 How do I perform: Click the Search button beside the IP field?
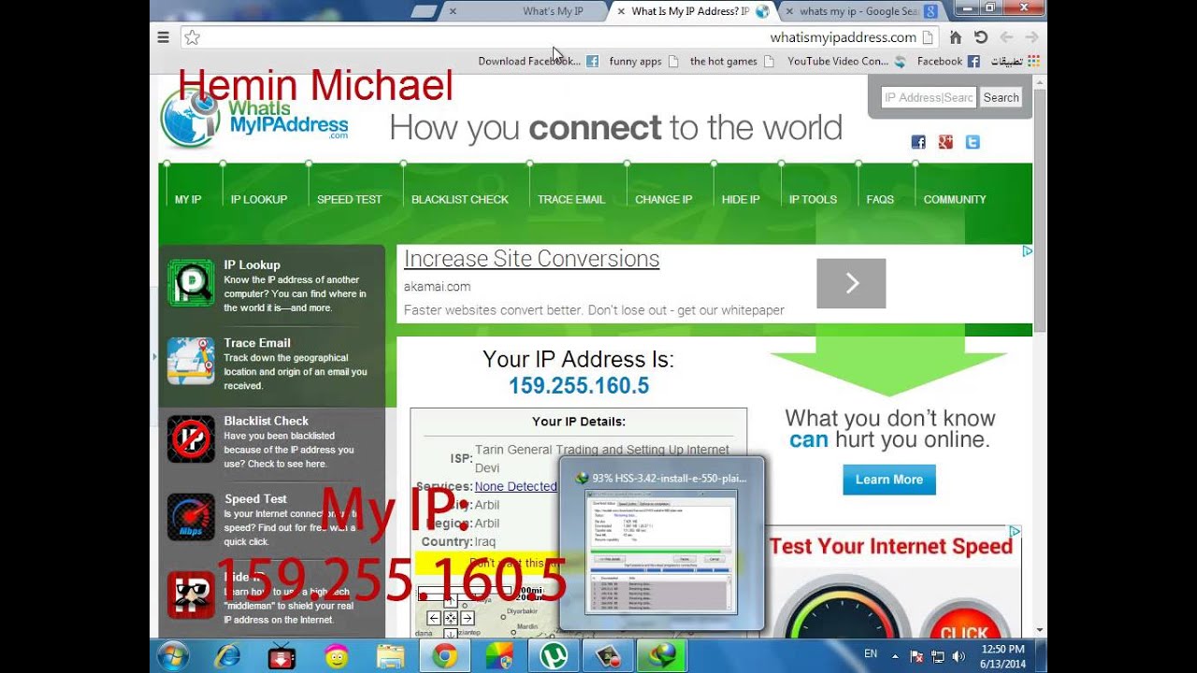pyautogui.click(x=1001, y=97)
